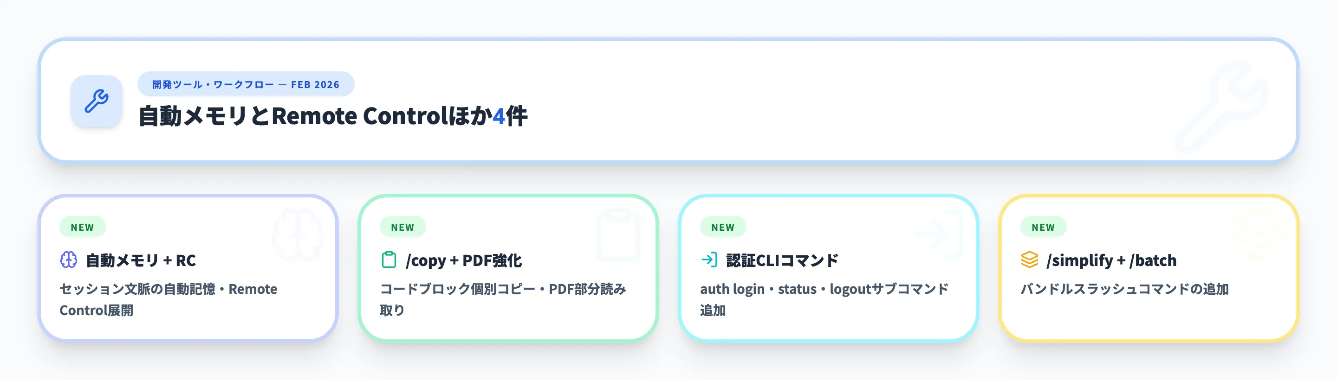Click the blue wrench icon tile
The height and width of the screenshot is (380, 1337).
pyautogui.click(x=97, y=101)
